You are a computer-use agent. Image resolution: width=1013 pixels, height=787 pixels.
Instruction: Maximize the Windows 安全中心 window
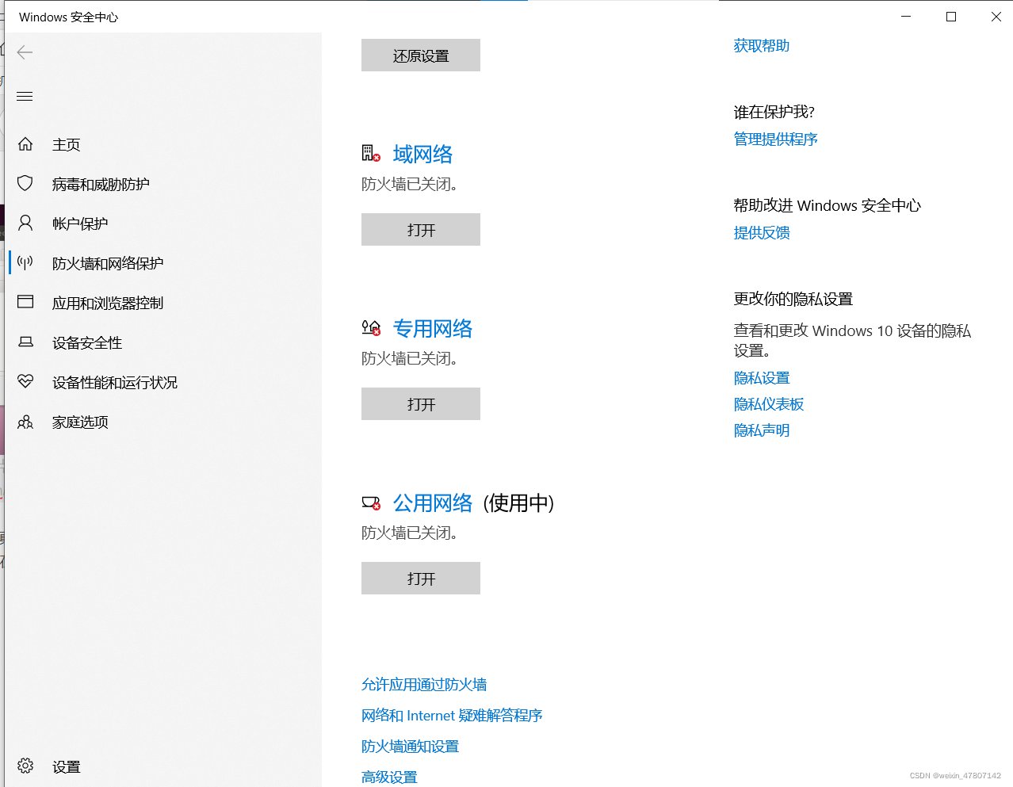(951, 16)
